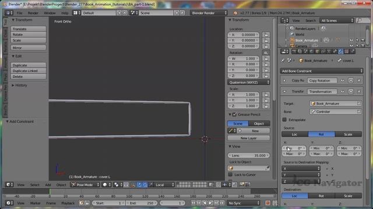Image resolution: width=373 pixels, height=209 pixels.
Task: Play animation in reverse
Action: point(205,203)
